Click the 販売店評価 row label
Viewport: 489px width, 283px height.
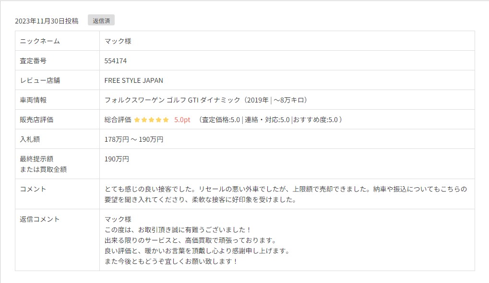pos(36,120)
